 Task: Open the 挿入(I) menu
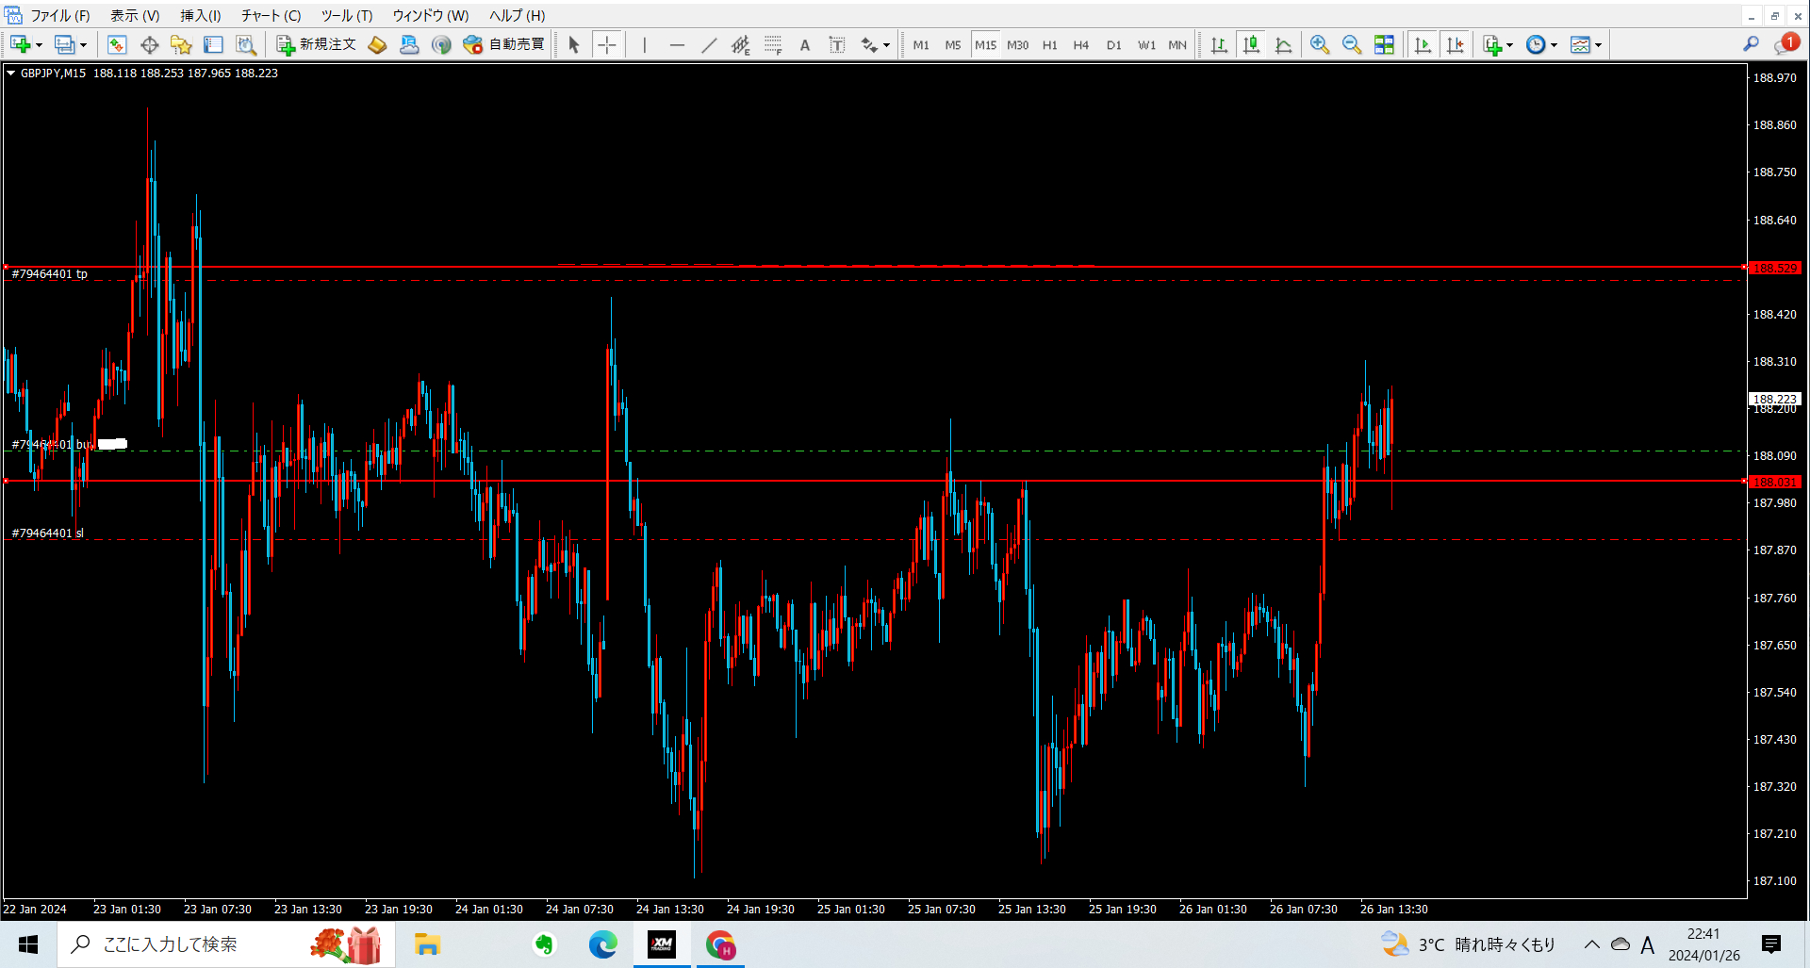[201, 15]
